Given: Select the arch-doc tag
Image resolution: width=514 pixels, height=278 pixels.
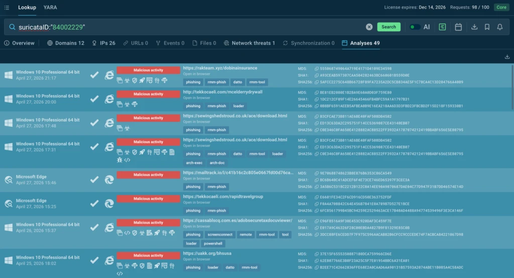Looking at the screenshot, I should tap(217, 163).
